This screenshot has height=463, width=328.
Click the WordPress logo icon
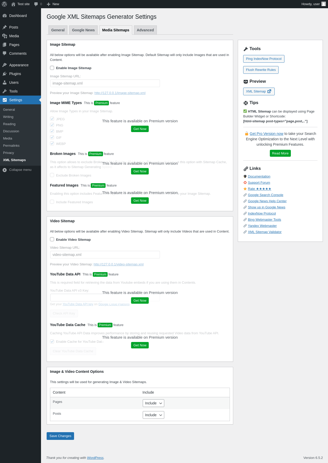tap(4, 4)
